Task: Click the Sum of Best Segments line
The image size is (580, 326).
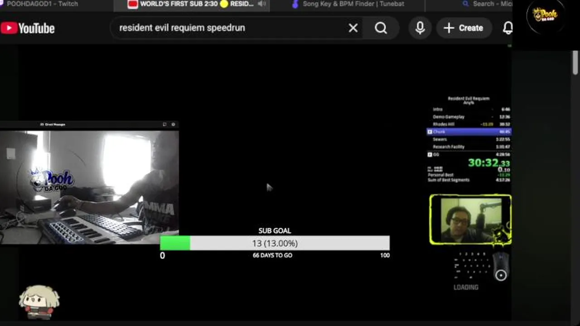Action: coord(469,180)
